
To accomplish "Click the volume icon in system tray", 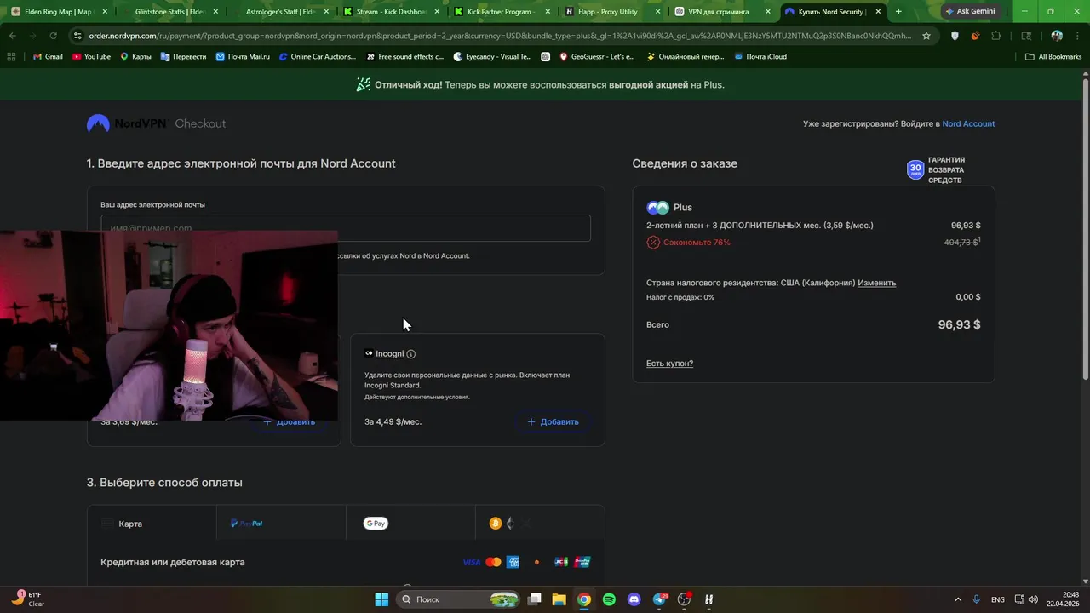I will 1033,599.
